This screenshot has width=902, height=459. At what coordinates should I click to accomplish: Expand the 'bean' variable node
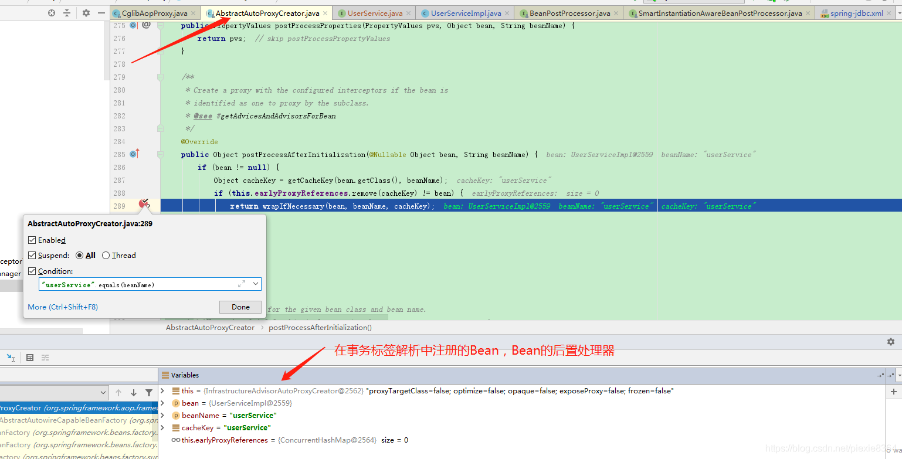162,403
